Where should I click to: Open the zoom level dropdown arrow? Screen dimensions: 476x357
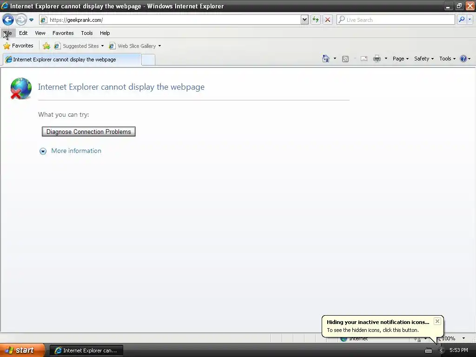tap(463, 338)
